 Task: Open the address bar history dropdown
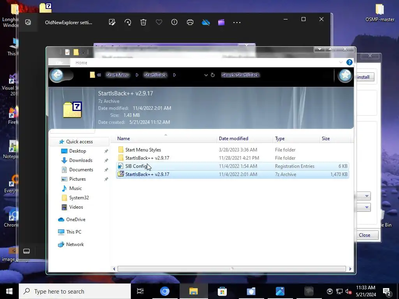206,75
